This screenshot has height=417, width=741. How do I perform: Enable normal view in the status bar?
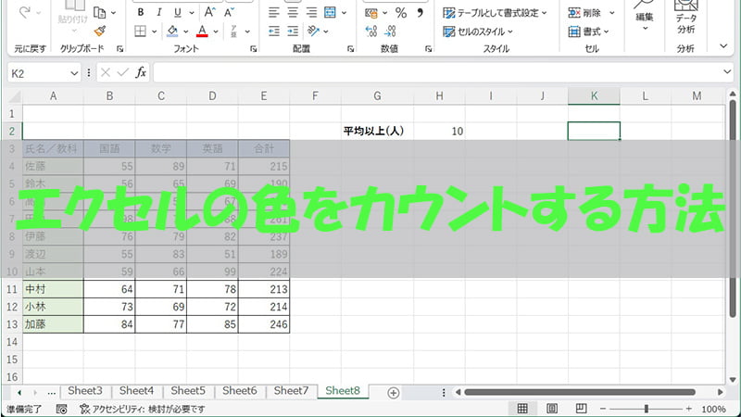522,409
